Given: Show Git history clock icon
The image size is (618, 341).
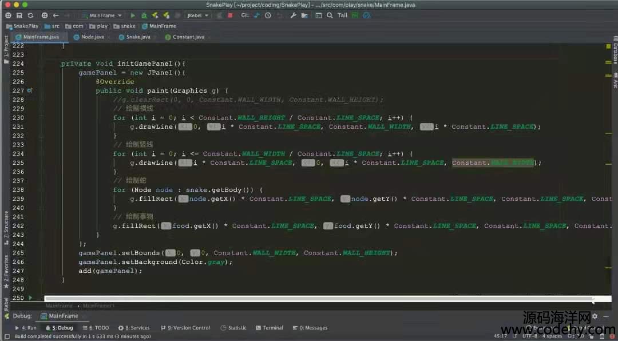Looking at the screenshot, I should click(268, 15).
